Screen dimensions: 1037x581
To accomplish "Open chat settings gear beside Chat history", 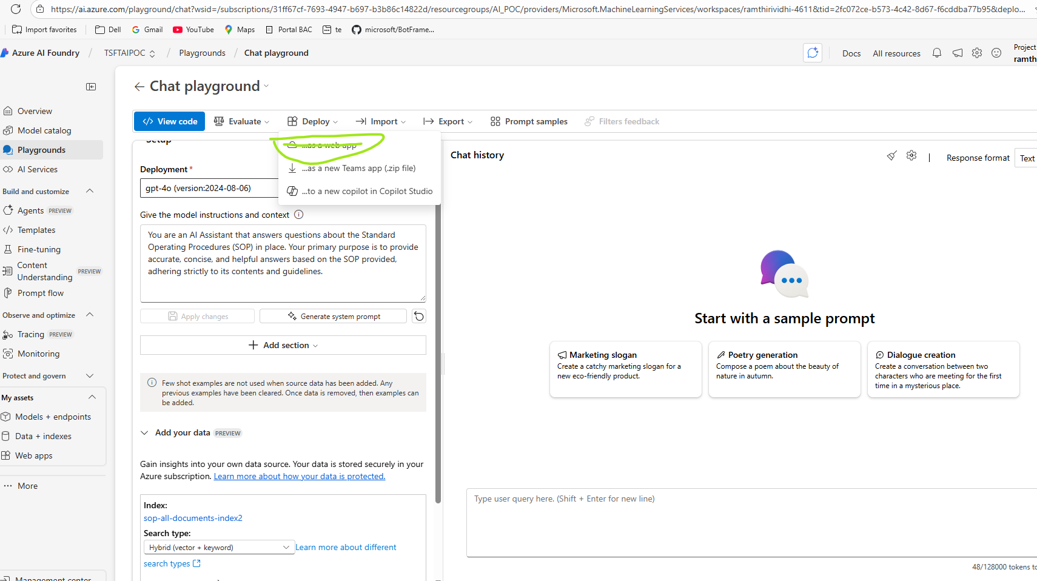I will (911, 156).
